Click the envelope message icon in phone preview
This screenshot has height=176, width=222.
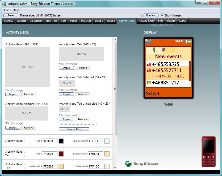(149, 83)
